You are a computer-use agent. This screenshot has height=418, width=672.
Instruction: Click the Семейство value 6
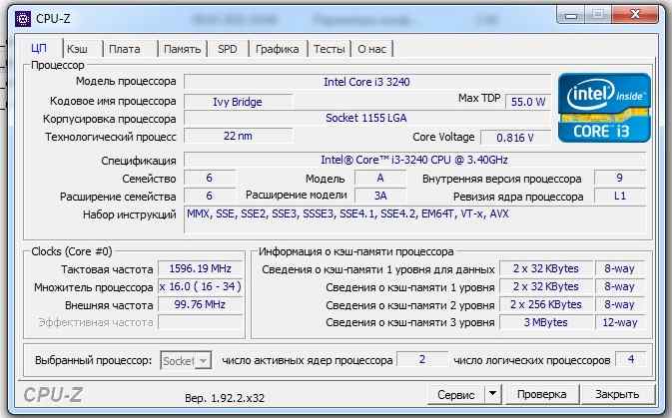point(210,179)
